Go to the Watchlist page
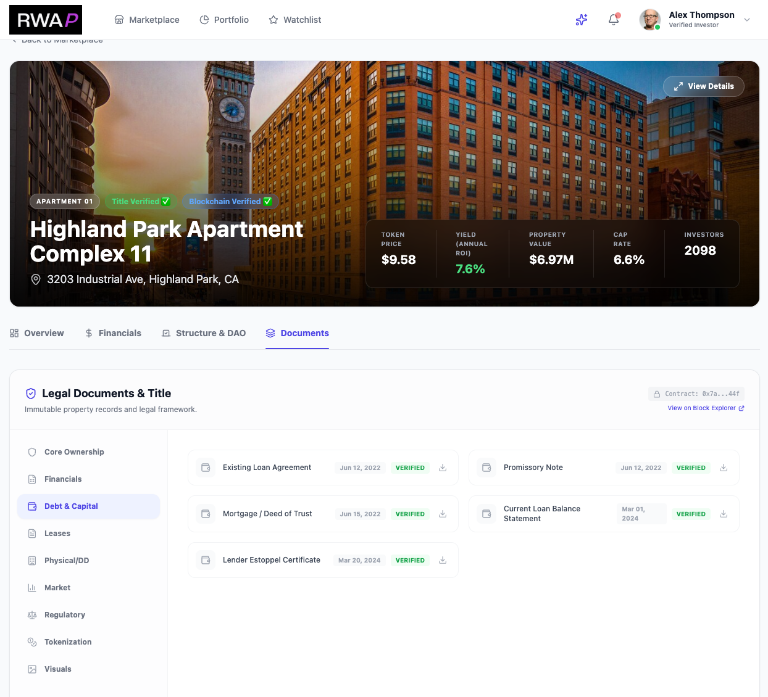This screenshot has height=697, width=768. (x=295, y=20)
